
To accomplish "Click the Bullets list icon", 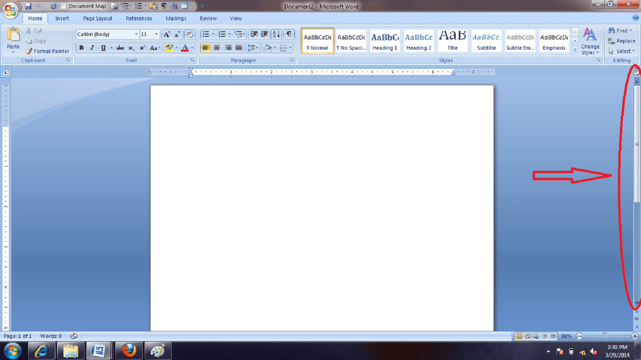I will [x=206, y=34].
